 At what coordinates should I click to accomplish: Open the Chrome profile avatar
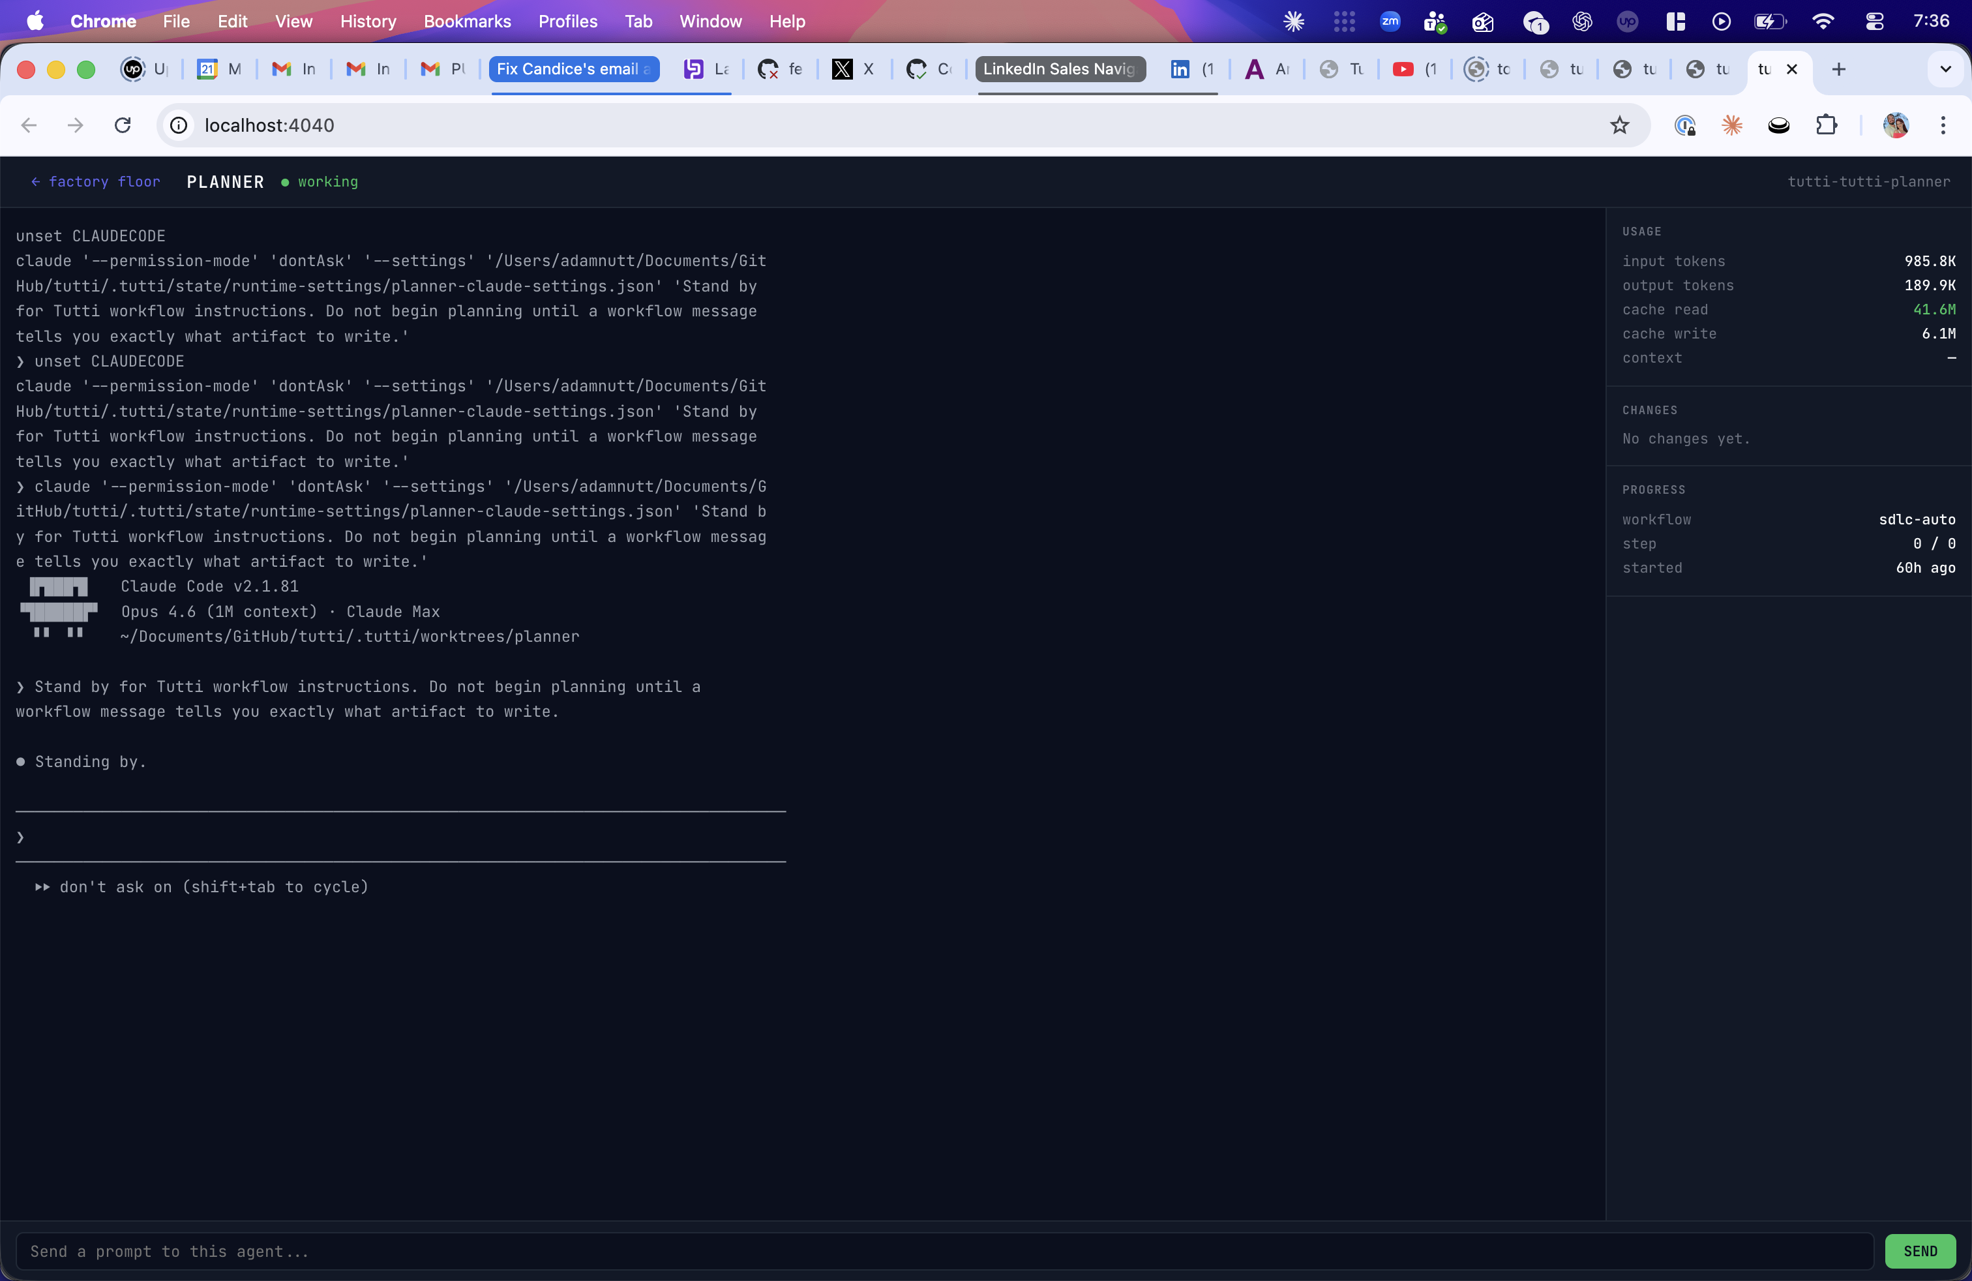[1896, 125]
